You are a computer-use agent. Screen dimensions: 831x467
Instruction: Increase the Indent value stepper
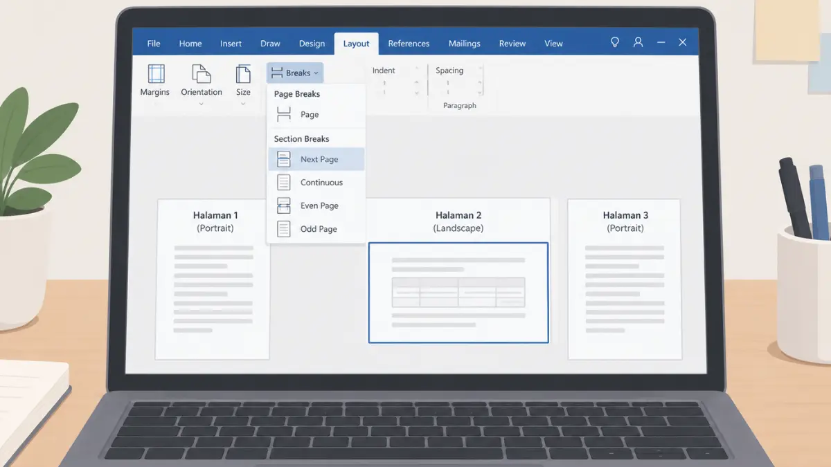(x=416, y=82)
